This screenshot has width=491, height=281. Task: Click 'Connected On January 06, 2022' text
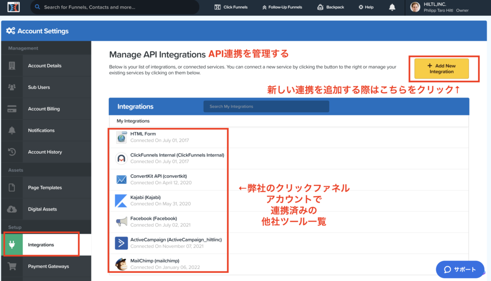click(x=165, y=268)
